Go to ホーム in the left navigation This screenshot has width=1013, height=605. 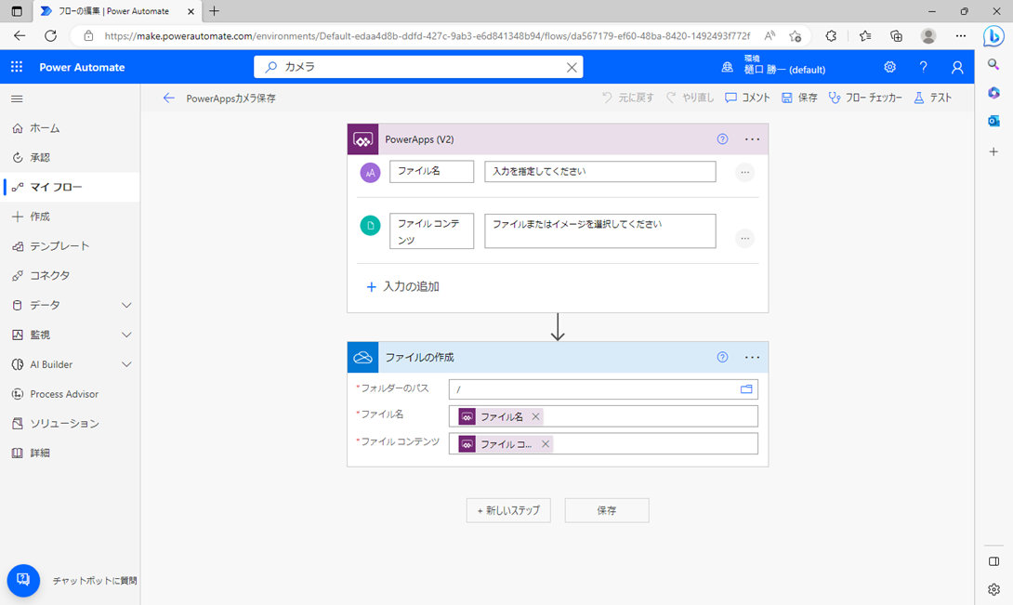(70, 128)
